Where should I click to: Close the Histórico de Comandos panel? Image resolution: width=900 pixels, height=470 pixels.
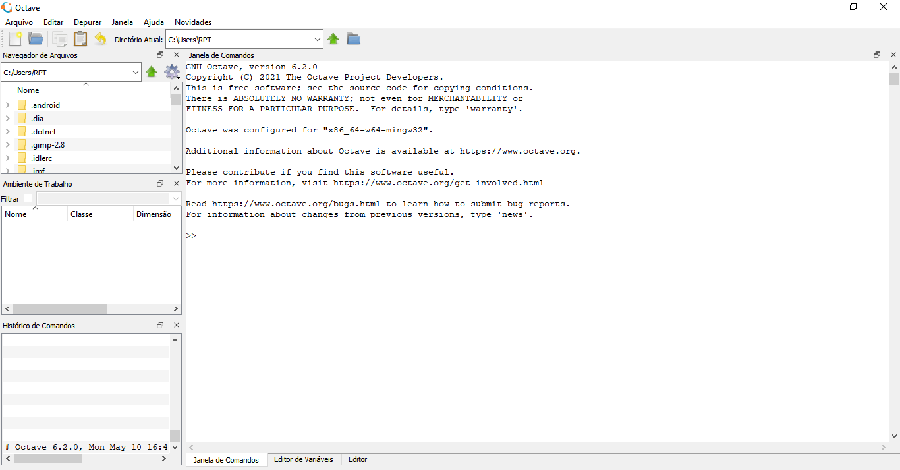[x=176, y=325]
